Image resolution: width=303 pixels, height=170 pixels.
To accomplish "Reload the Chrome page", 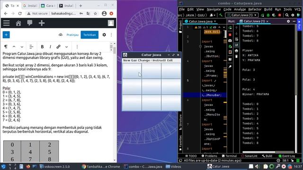I will point(20,14).
